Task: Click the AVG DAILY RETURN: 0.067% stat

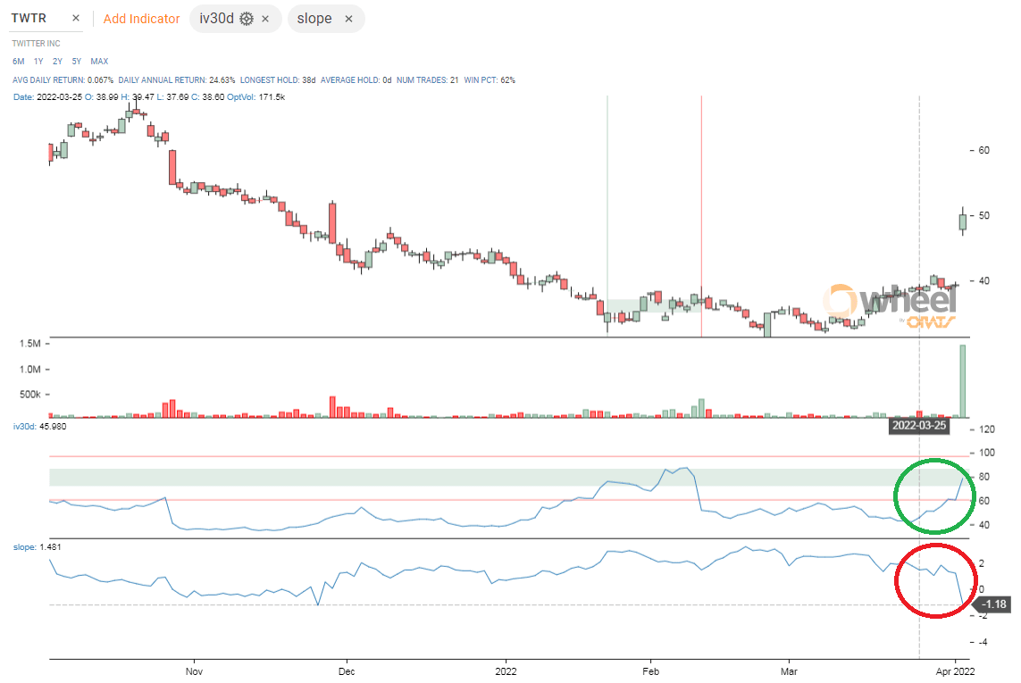Action: point(63,80)
